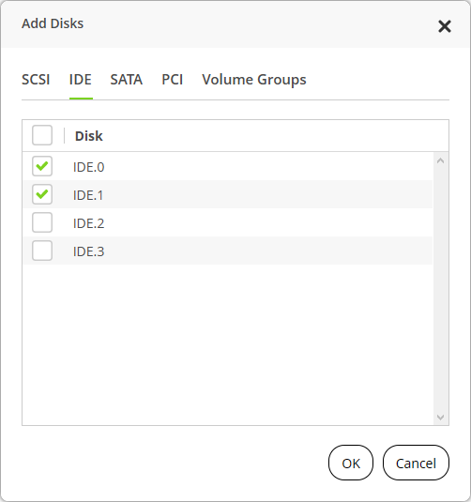Switch to the SCSI tab
471x502 pixels.
click(x=36, y=80)
